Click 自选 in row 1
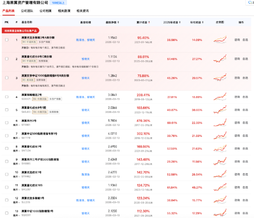 [245, 40]
